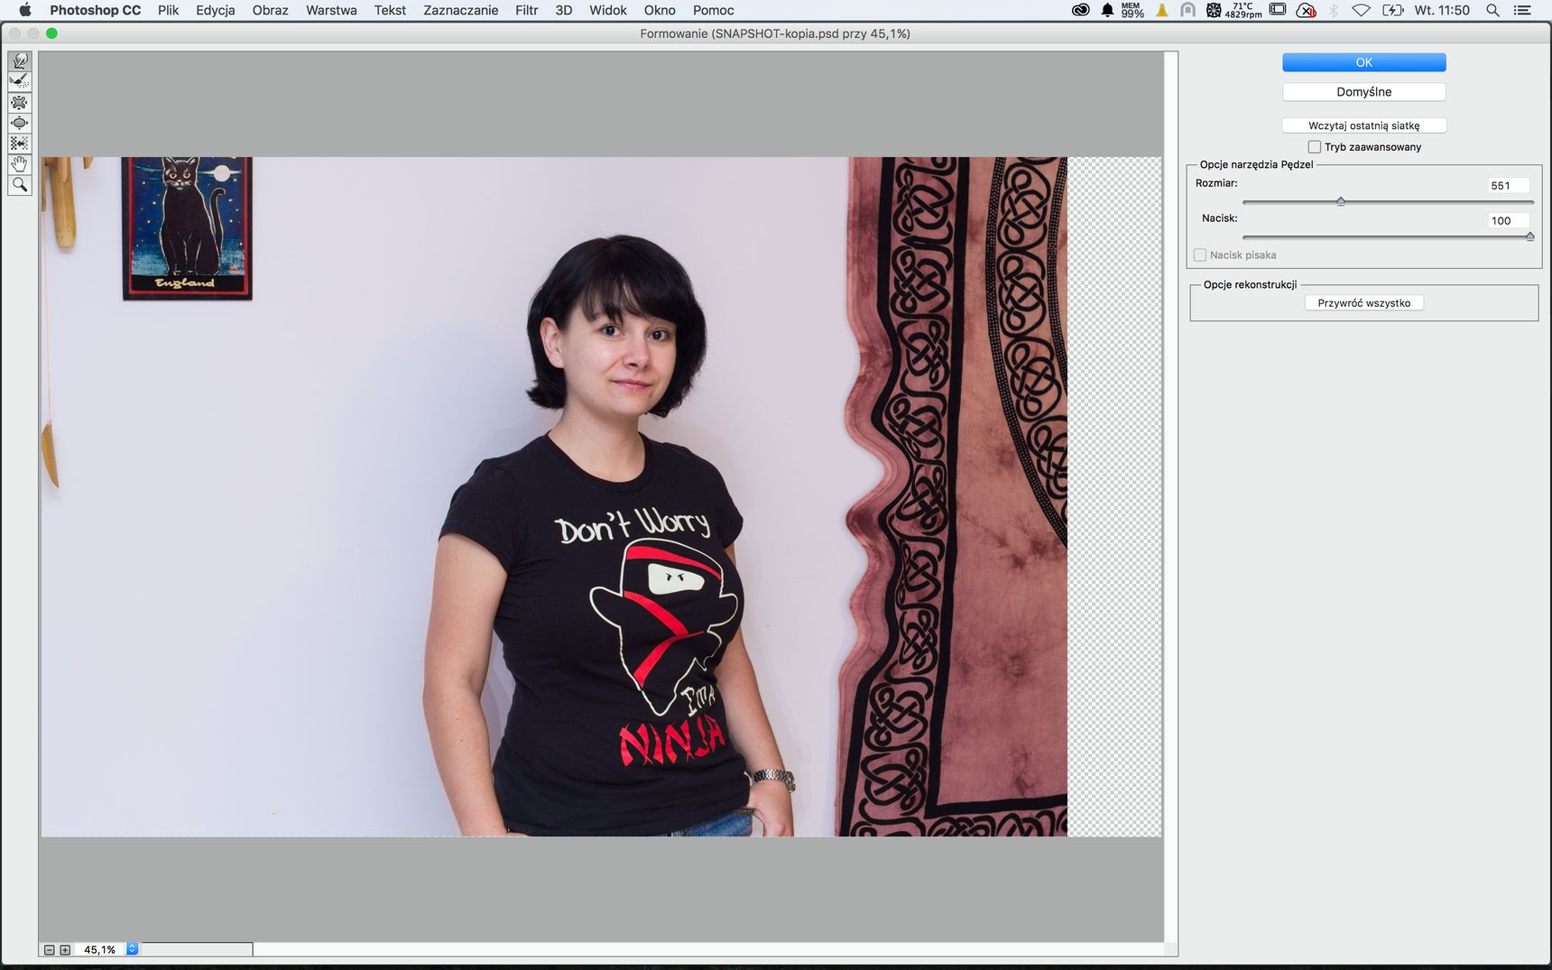Enable Tryb zaawansowany checkbox
The image size is (1552, 970).
tap(1314, 147)
